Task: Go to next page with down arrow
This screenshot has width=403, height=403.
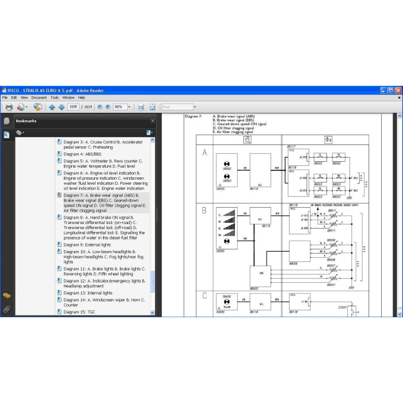Action: pyautogui.click(x=62, y=107)
